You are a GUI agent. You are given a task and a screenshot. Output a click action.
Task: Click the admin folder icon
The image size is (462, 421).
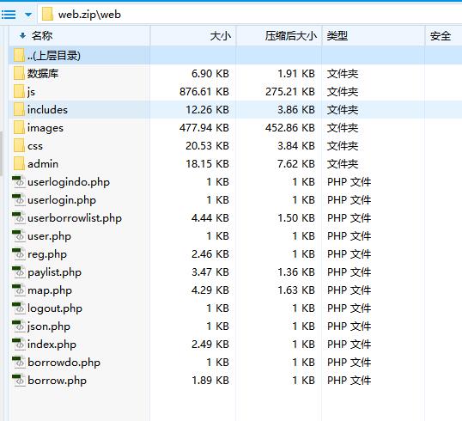click(x=19, y=163)
